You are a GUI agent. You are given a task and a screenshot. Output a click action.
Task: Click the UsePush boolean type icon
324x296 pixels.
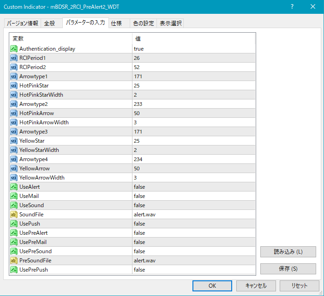[x=14, y=224]
